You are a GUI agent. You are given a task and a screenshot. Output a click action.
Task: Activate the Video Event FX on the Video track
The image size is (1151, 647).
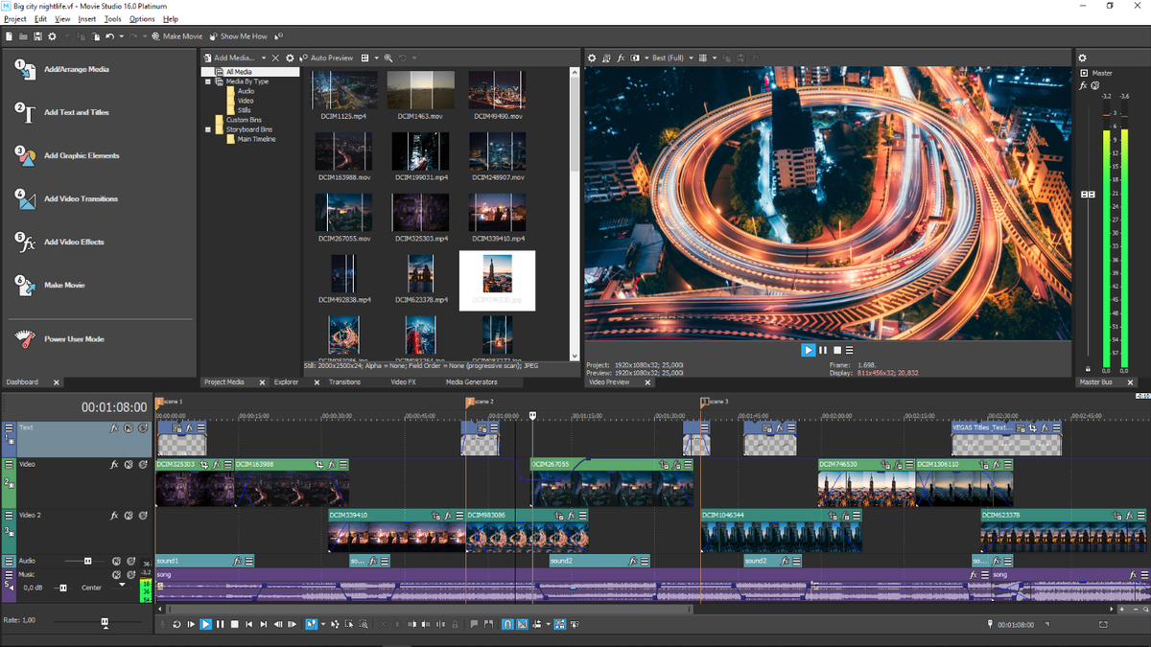tap(113, 465)
